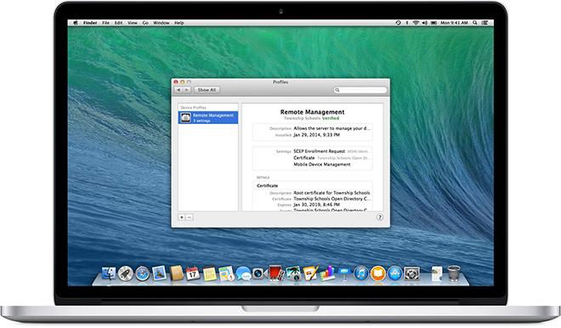Viewport: 561px width, 328px height.
Task: Go back with the left arrow button
Action: click(x=178, y=90)
